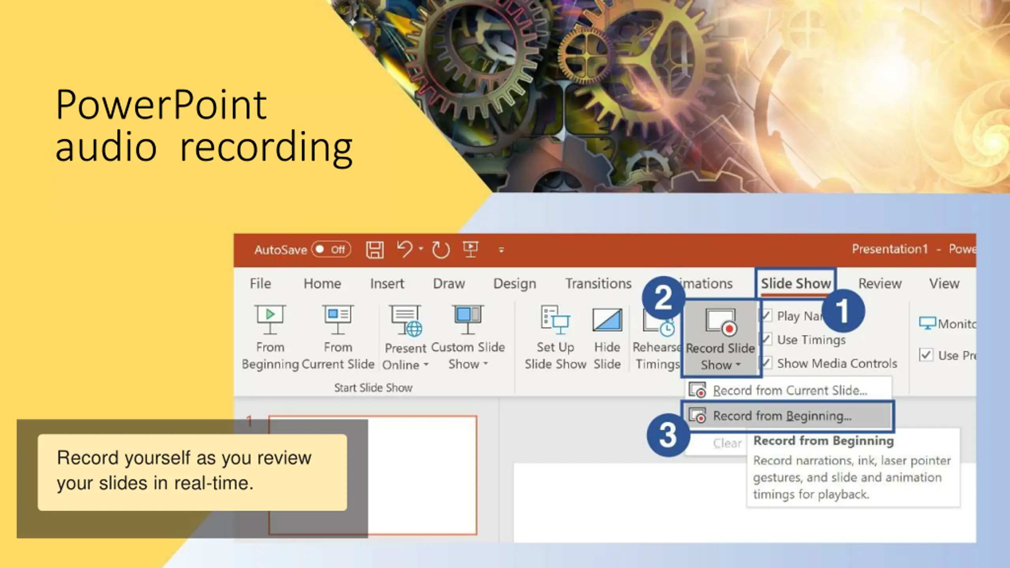Click From Beginning slideshow icon
The height and width of the screenshot is (568, 1010).
(270, 319)
